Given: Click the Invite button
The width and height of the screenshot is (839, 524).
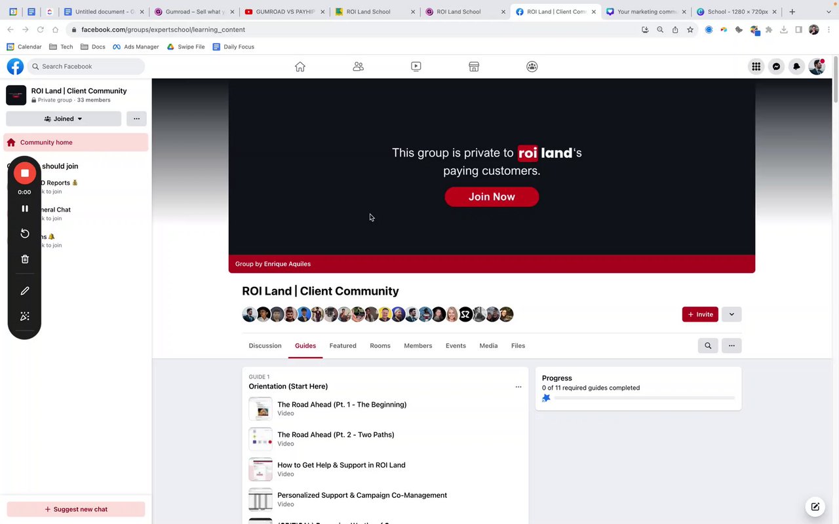Looking at the screenshot, I should (x=700, y=314).
